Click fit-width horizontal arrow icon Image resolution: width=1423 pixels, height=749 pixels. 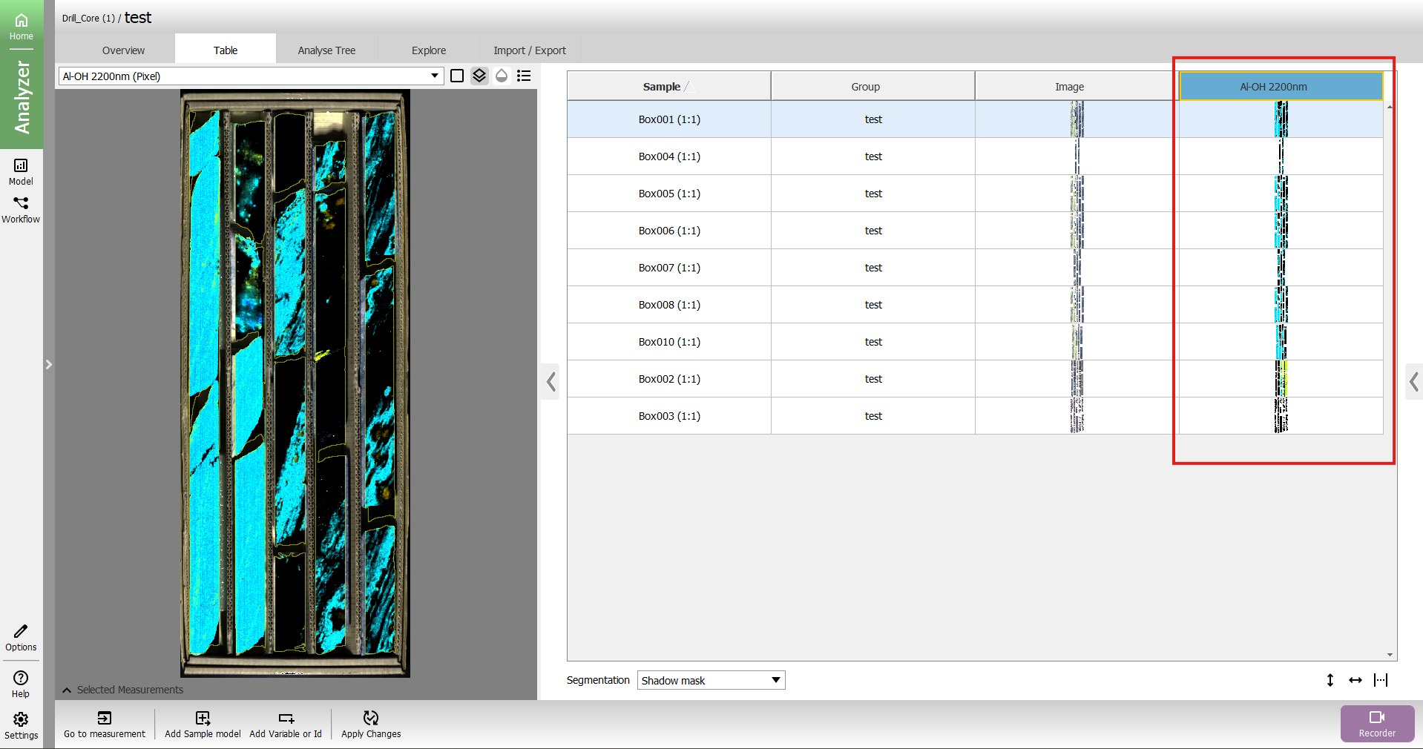tap(1355, 680)
